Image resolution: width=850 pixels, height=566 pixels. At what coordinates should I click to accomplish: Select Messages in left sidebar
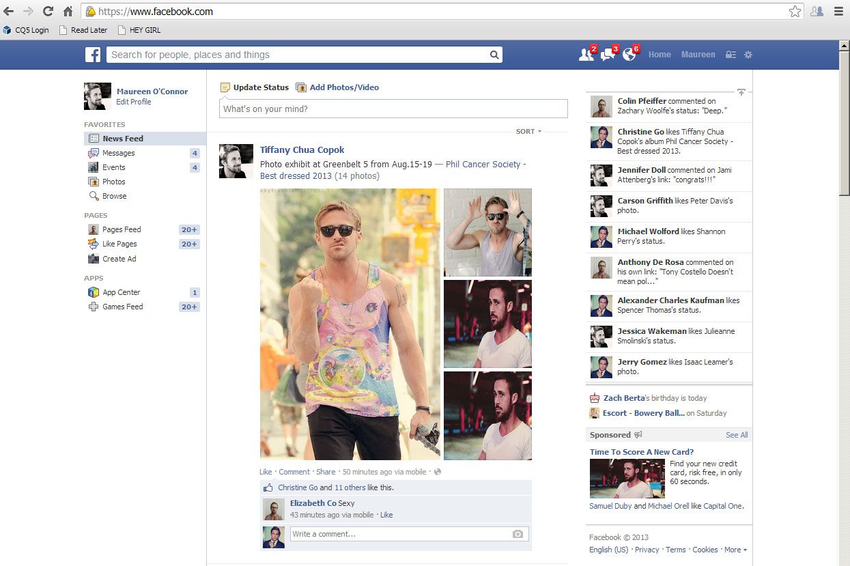[119, 153]
